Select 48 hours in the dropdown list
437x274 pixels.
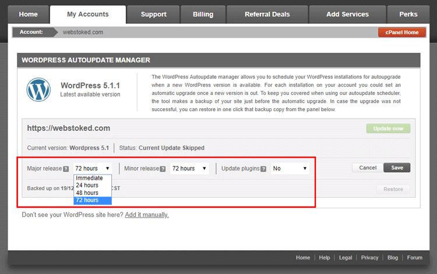[x=93, y=193]
